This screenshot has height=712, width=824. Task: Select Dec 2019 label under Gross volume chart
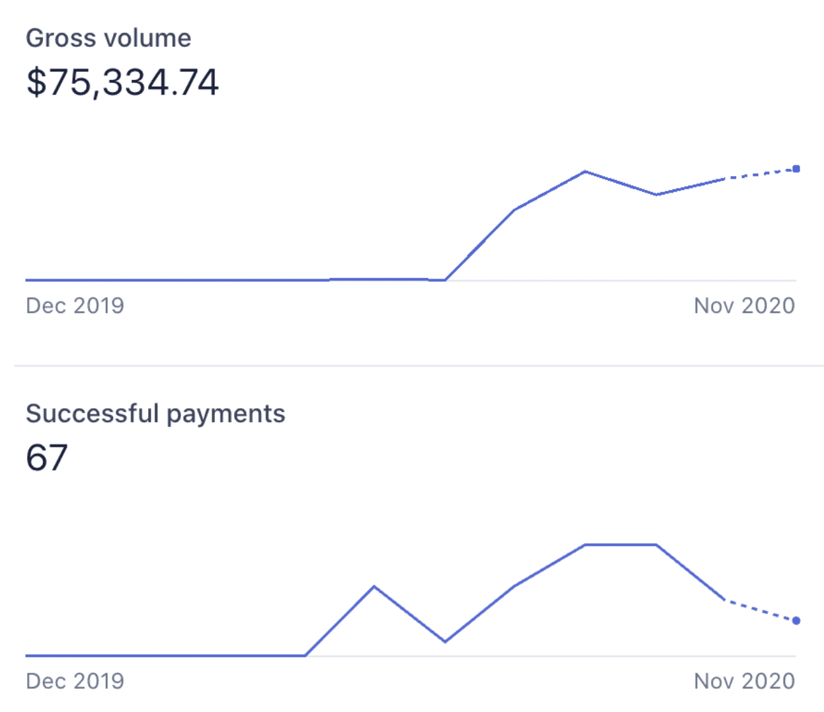tap(75, 306)
